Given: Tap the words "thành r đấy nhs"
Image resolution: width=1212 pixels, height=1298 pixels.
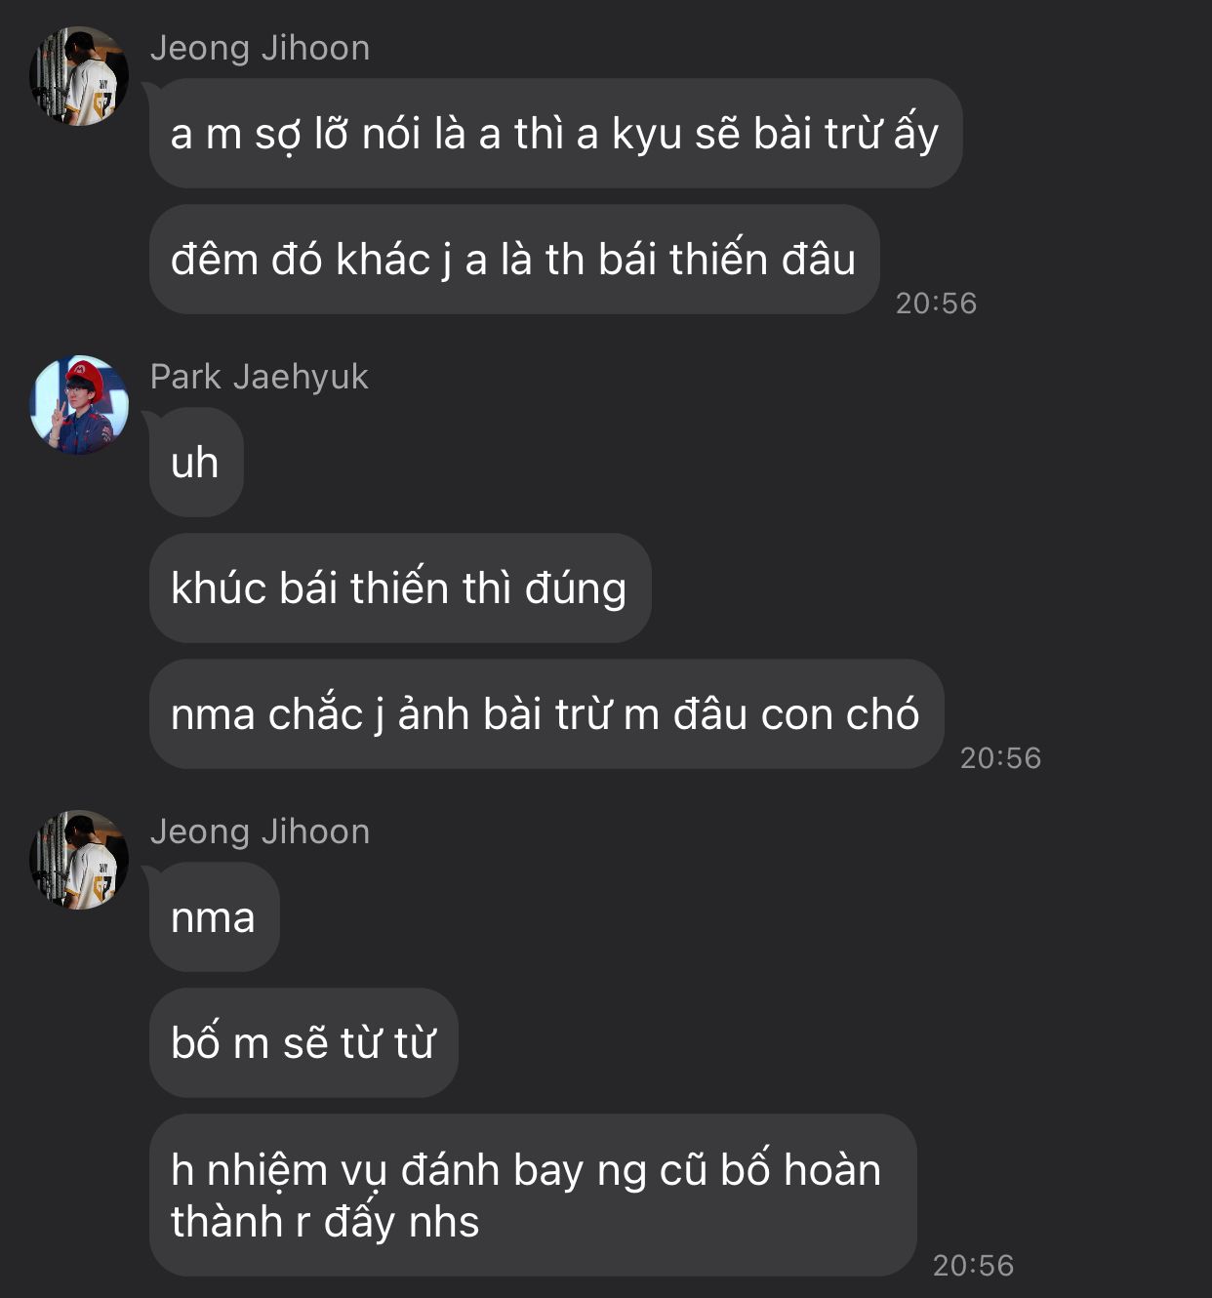Looking at the screenshot, I should (x=325, y=1222).
